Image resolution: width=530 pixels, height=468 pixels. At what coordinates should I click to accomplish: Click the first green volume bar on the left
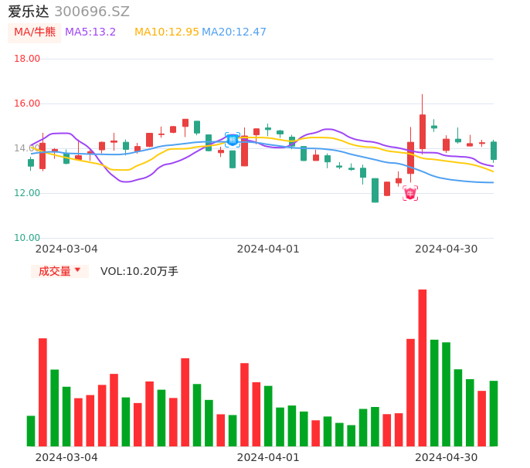(31, 431)
